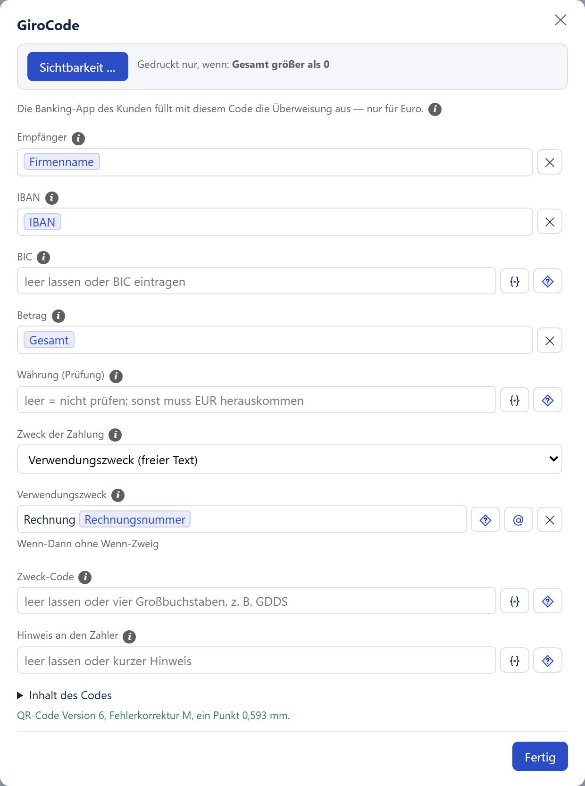Confirm with the Fertig button
This screenshot has height=786, width=585.
pyautogui.click(x=540, y=757)
